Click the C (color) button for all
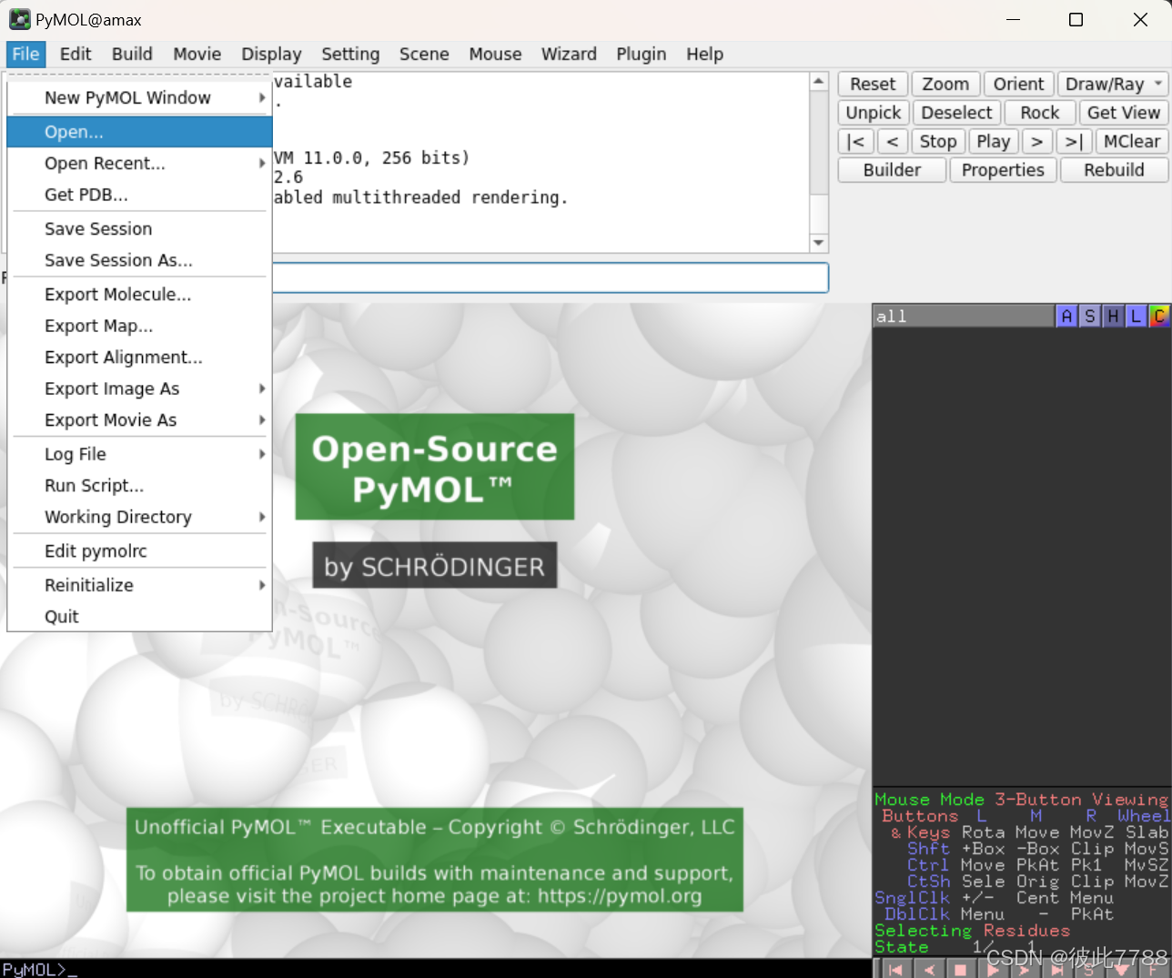Image resolution: width=1172 pixels, height=978 pixels. coord(1158,316)
